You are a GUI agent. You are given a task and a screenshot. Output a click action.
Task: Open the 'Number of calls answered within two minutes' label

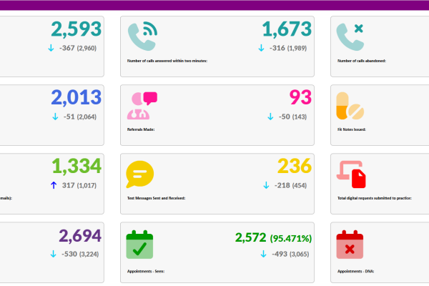pyautogui.click(x=167, y=61)
